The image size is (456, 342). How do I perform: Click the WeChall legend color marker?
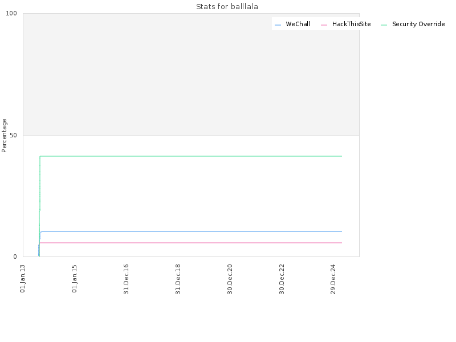278,25
